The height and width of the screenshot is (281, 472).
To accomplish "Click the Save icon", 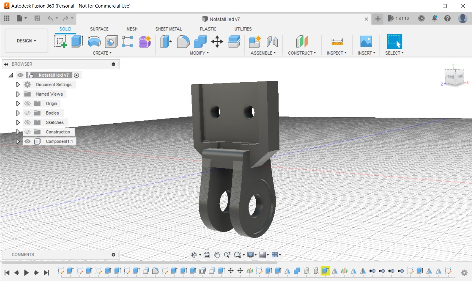I will pos(37,18).
